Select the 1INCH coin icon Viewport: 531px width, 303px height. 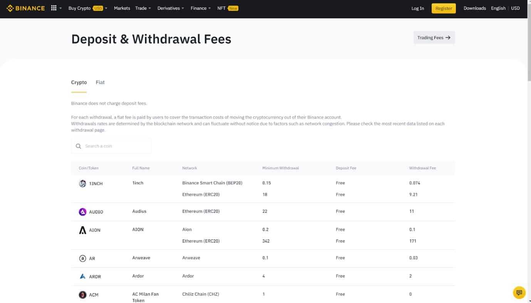(x=82, y=183)
